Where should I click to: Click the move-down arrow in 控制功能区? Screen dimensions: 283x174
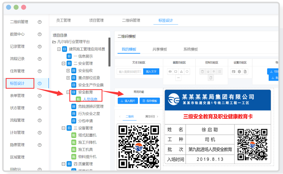[208, 71]
